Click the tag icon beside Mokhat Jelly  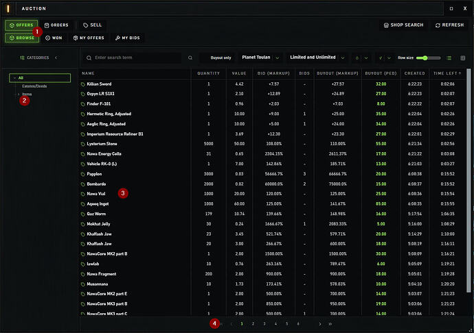(83, 224)
